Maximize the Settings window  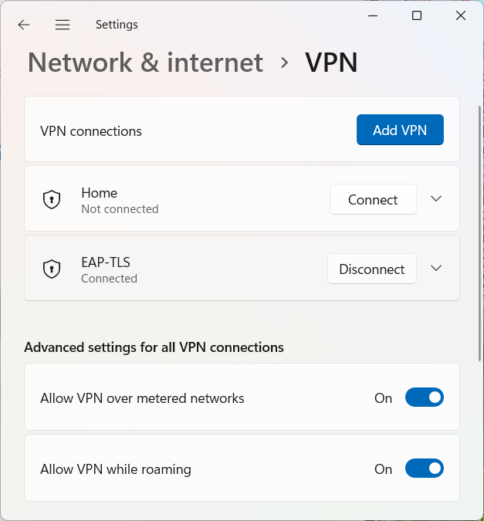pyautogui.click(x=417, y=15)
